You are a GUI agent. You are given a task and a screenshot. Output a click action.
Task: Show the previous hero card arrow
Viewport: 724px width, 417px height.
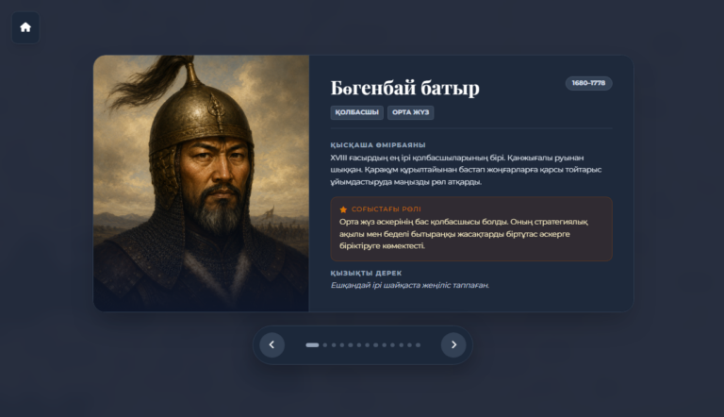coord(271,345)
